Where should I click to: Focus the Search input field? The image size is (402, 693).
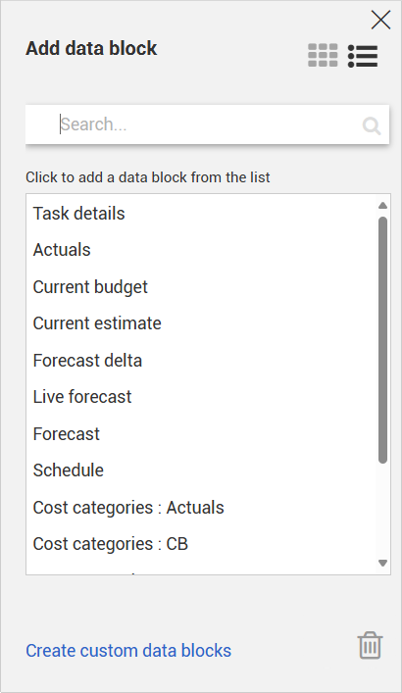pos(208,124)
